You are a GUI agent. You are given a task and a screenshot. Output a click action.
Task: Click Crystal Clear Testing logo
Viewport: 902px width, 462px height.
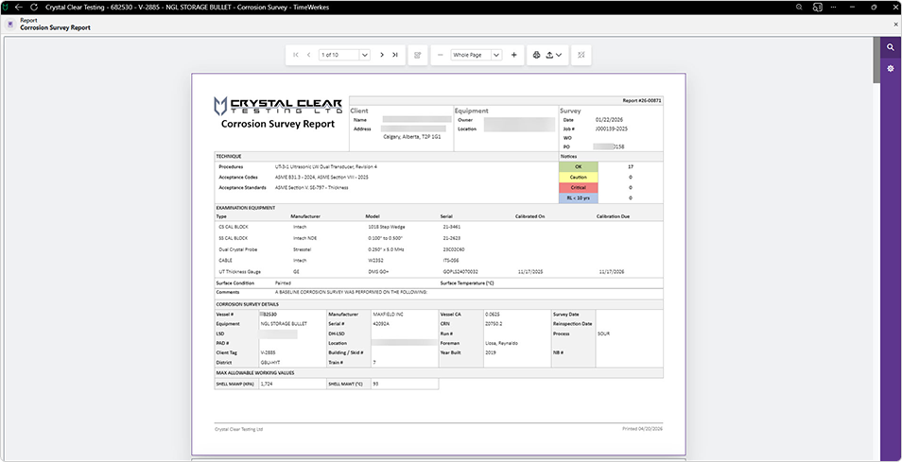click(x=278, y=106)
